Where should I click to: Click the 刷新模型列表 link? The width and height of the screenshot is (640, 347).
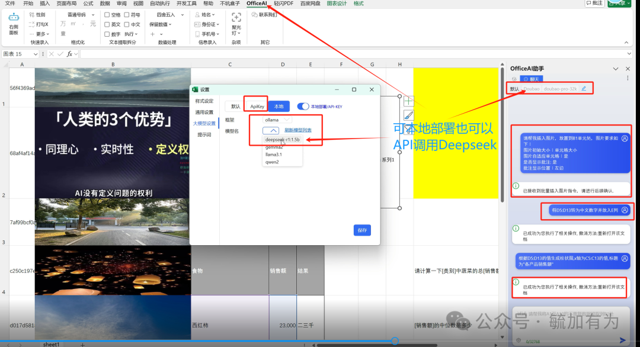click(x=298, y=130)
